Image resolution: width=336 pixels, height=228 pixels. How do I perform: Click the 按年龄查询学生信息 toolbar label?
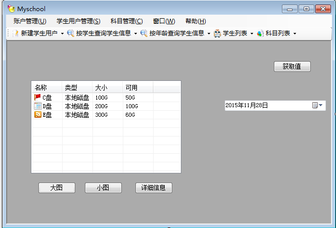[177, 33]
